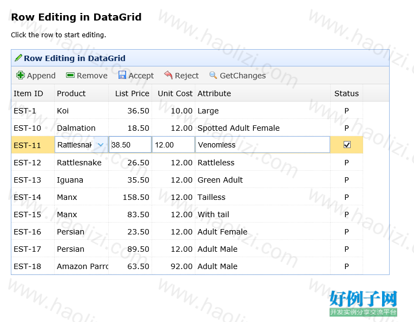Click the 18.50 list price cell

pyautogui.click(x=130, y=128)
